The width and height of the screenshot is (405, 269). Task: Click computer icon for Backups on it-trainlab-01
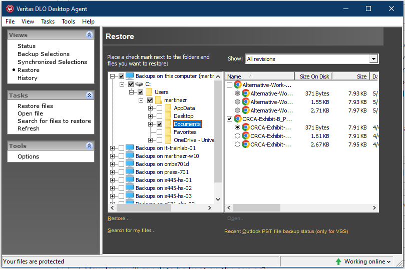click(129, 148)
